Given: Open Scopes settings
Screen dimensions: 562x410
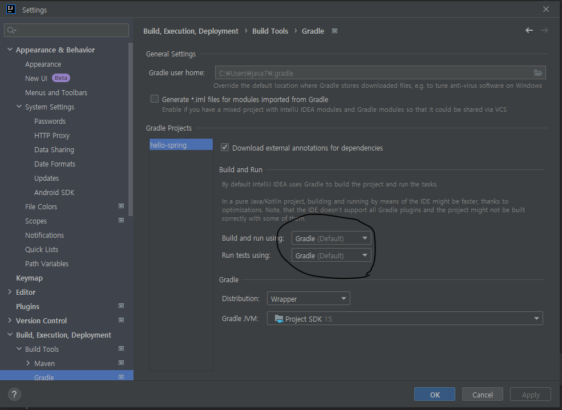Looking at the screenshot, I should [x=36, y=221].
